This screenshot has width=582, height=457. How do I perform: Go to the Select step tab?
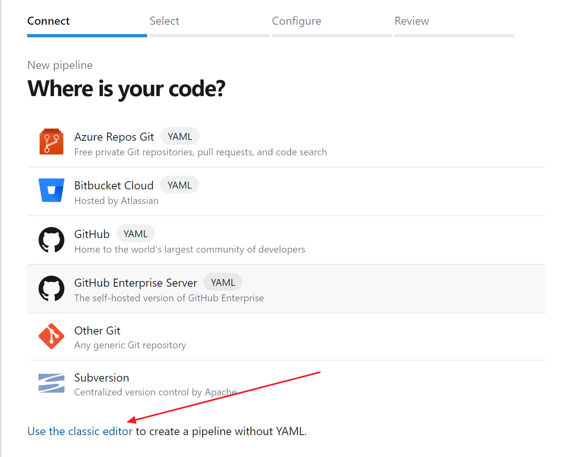click(x=164, y=21)
